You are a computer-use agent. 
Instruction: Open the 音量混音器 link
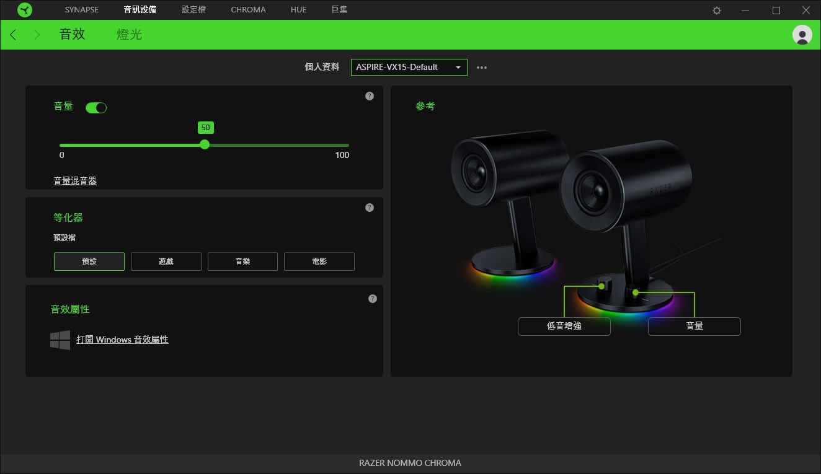pyautogui.click(x=75, y=181)
